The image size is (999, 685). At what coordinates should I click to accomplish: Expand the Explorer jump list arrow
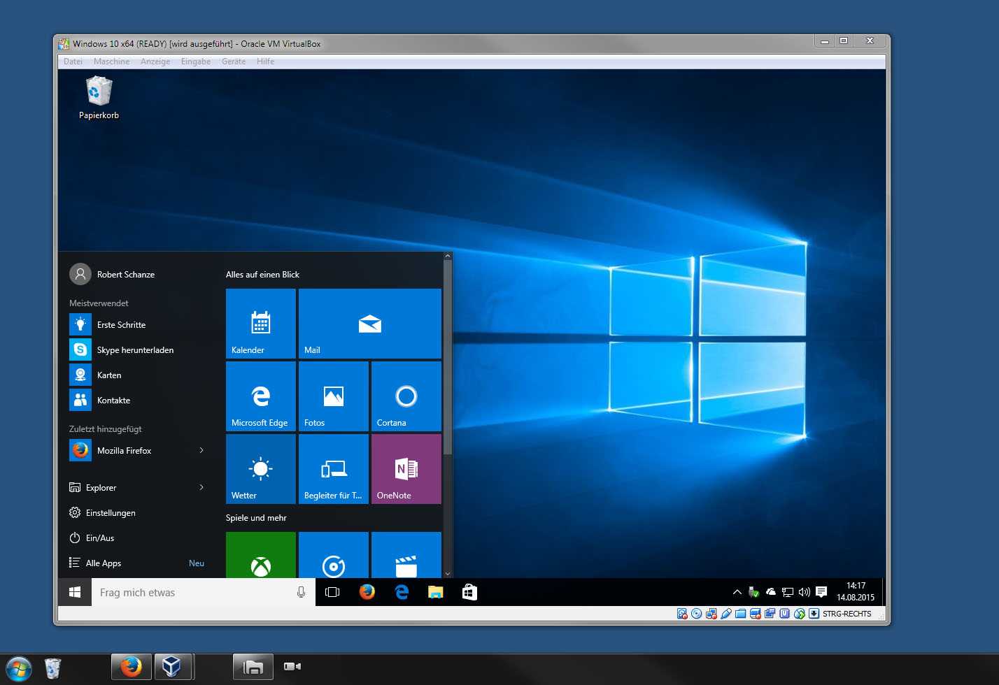(x=201, y=487)
